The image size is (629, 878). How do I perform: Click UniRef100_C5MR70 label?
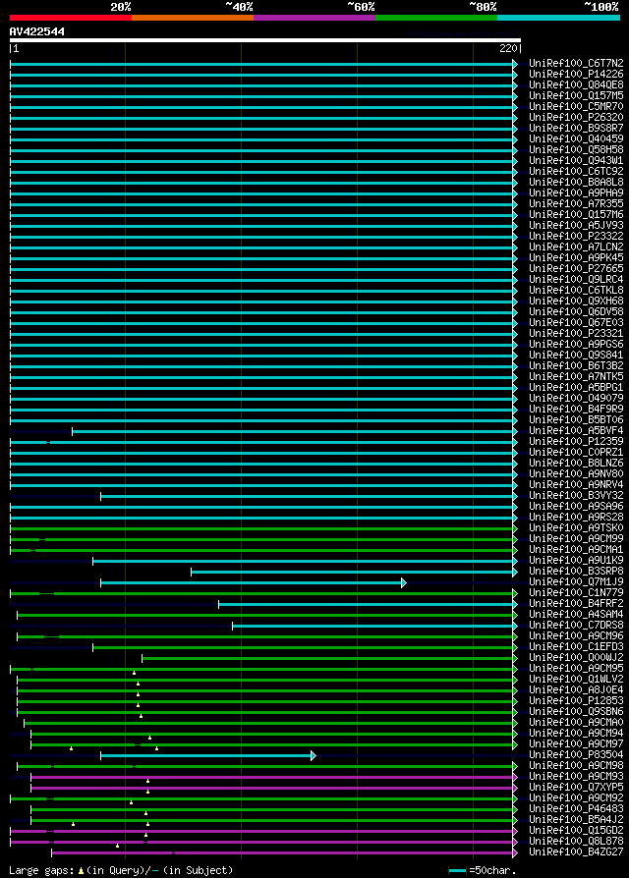tap(576, 106)
